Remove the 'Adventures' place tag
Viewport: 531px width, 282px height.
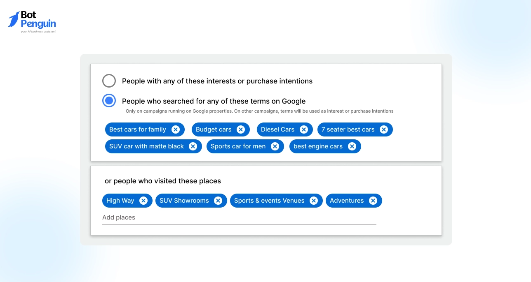click(373, 200)
